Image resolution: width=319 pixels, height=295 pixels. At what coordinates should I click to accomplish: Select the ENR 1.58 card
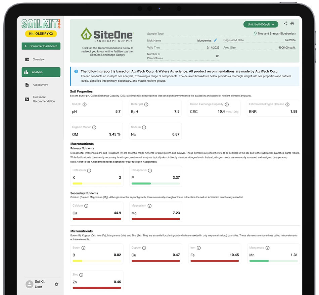(x=273, y=108)
